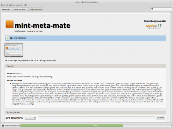Open the mint-meta-mate screenshot thumbnail
Viewport: 173px width, 129px height.
[14, 50]
